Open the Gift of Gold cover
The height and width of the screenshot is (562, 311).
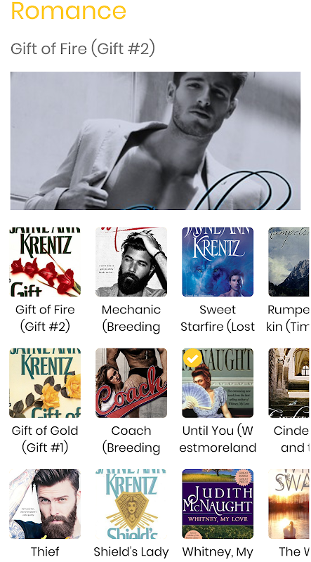click(45, 383)
